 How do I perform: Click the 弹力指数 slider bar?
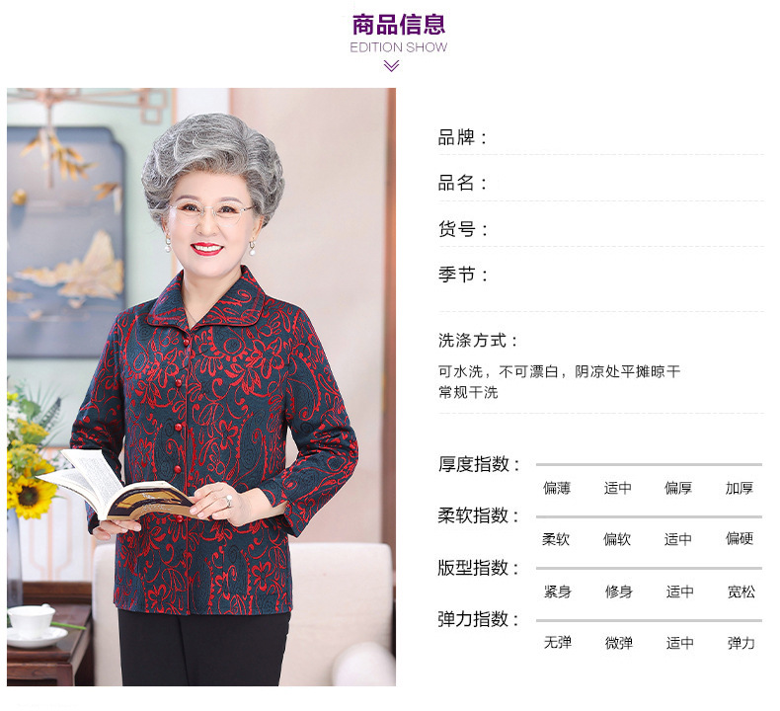click(649, 620)
